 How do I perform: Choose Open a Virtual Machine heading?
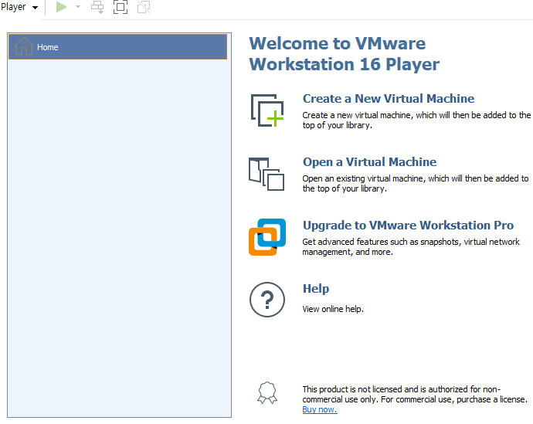coord(369,161)
